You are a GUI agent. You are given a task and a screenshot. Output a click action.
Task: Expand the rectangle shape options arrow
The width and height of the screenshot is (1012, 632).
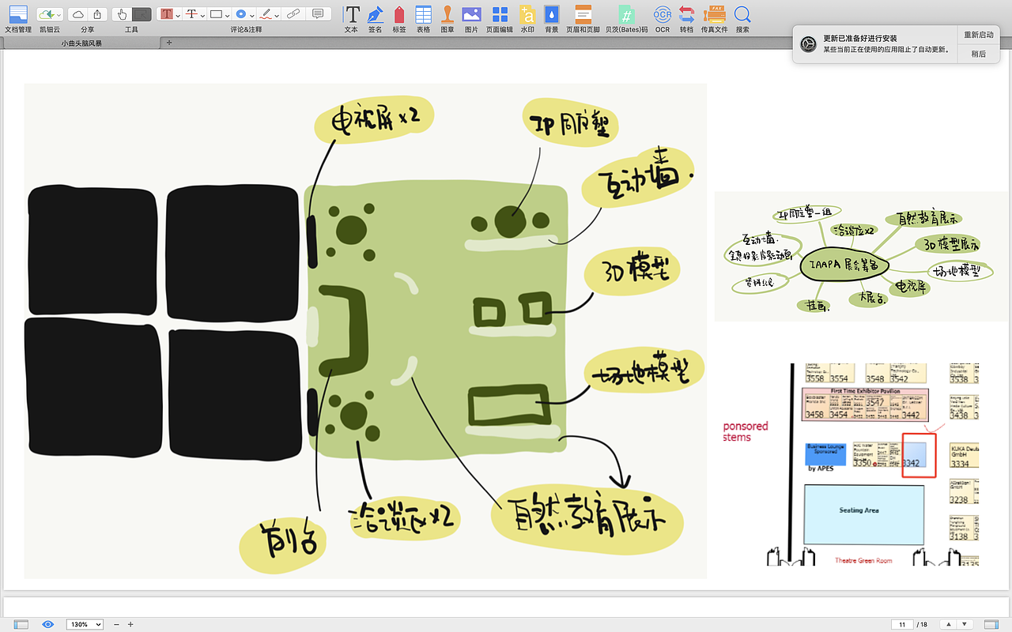pyautogui.click(x=228, y=15)
